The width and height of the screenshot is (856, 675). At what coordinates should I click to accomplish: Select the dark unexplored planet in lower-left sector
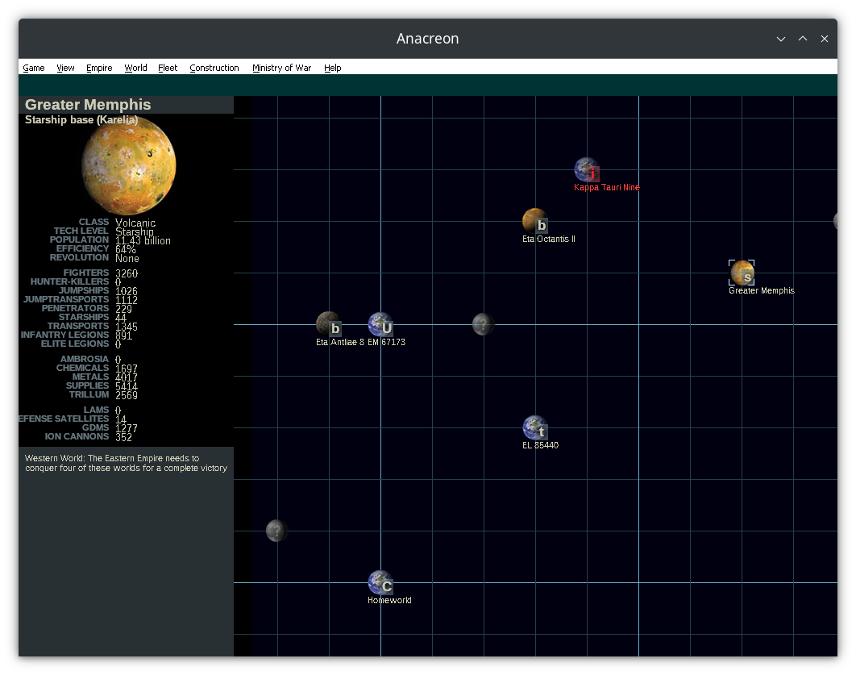click(x=276, y=530)
